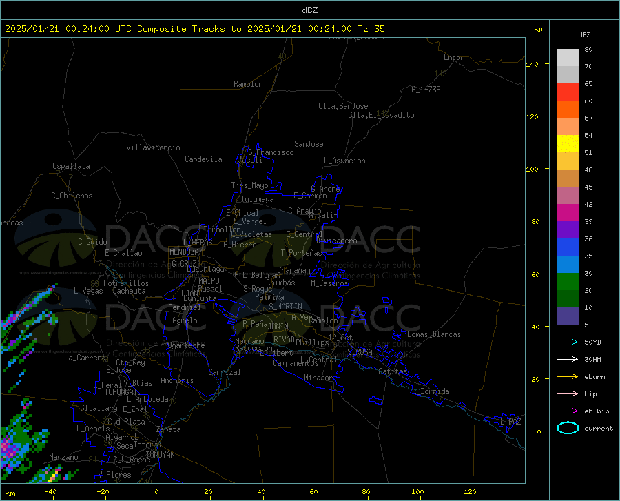Click the S_ROSA map label
The width and height of the screenshot is (620, 501).
click(360, 352)
